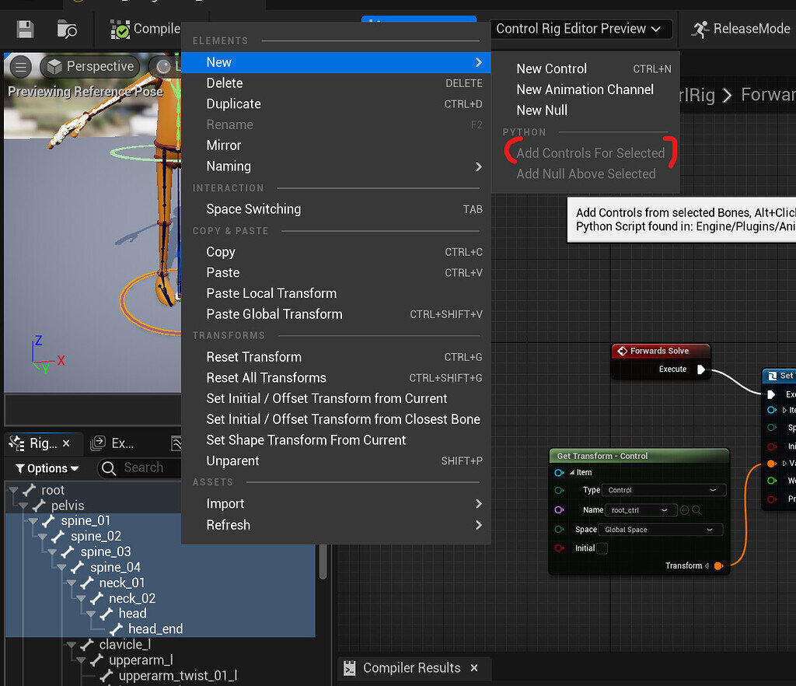Image resolution: width=796 pixels, height=686 pixels.
Task: Open the viewport options hamburger icon
Action: pyautogui.click(x=21, y=67)
